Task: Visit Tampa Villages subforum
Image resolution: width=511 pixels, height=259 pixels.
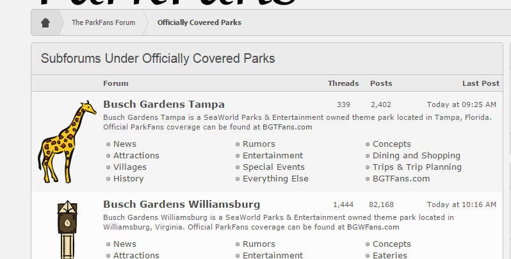Action: (130, 167)
